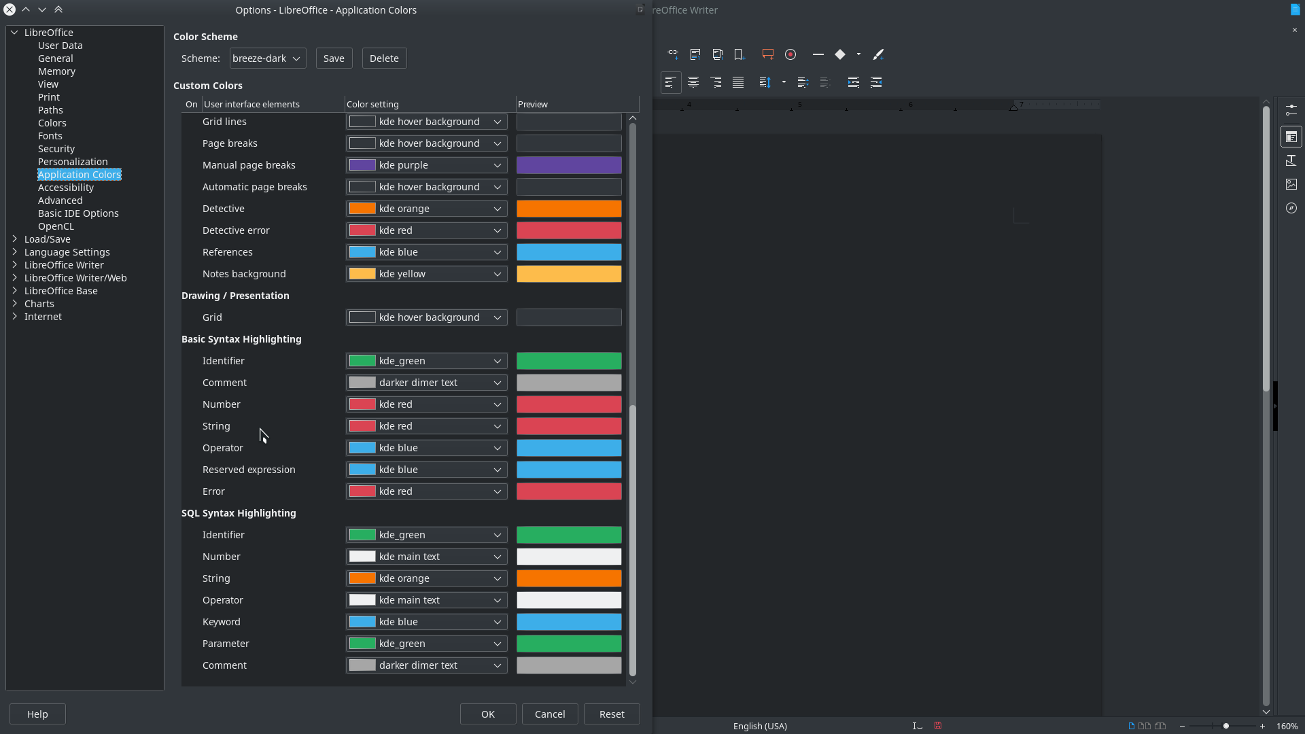The image size is (1305, 734).
Task: Select Personalization in the options tree
Action: point(73,162)
